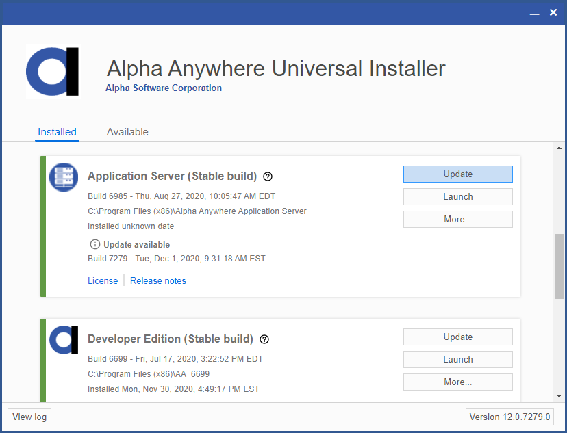Click the Version 12.0.7279.0 indicator
Image resolution: width=567 pixels, height=433 pixels.
[509, 417]
